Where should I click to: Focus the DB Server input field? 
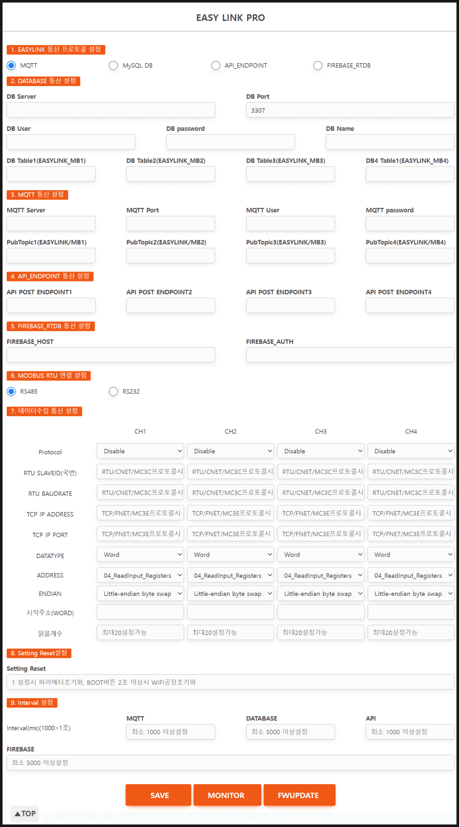click(111, 110)
